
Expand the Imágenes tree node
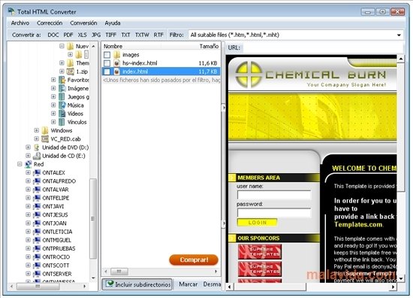53,88
